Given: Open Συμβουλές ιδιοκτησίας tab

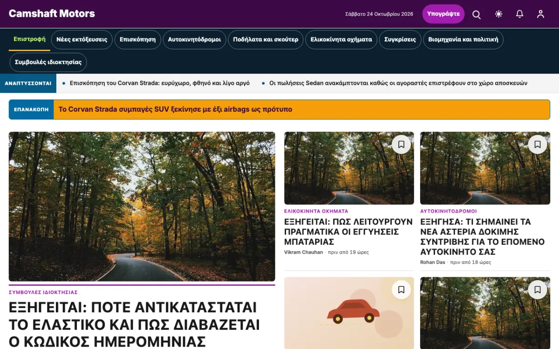Looking at the screenshot, I should click(48, 62).
